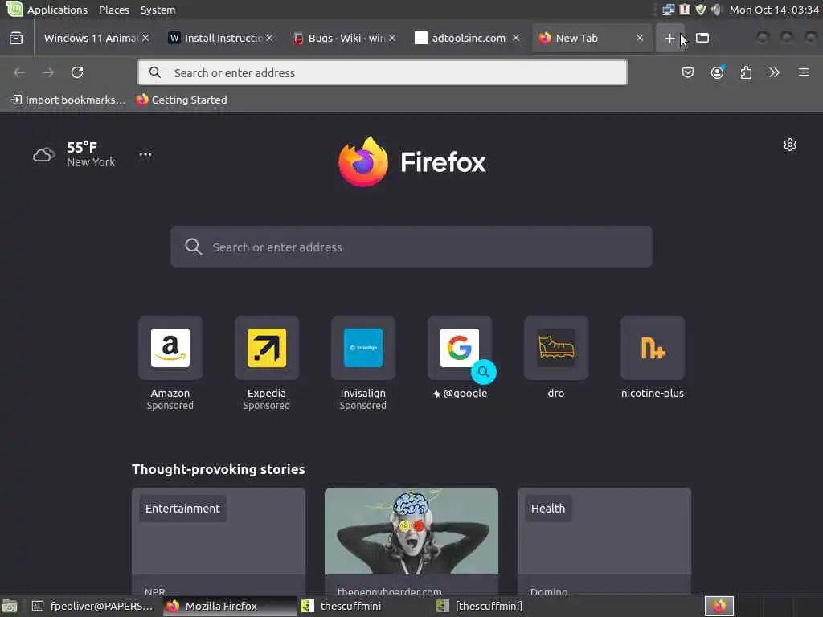
Task: Close the adtoolsinc.com tab
Action: click(x=516, y=38)
